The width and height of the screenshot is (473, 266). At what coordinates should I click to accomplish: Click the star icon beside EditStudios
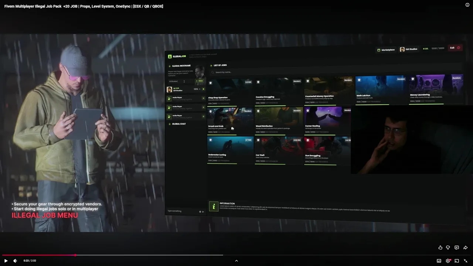click(x=203, y=89)
